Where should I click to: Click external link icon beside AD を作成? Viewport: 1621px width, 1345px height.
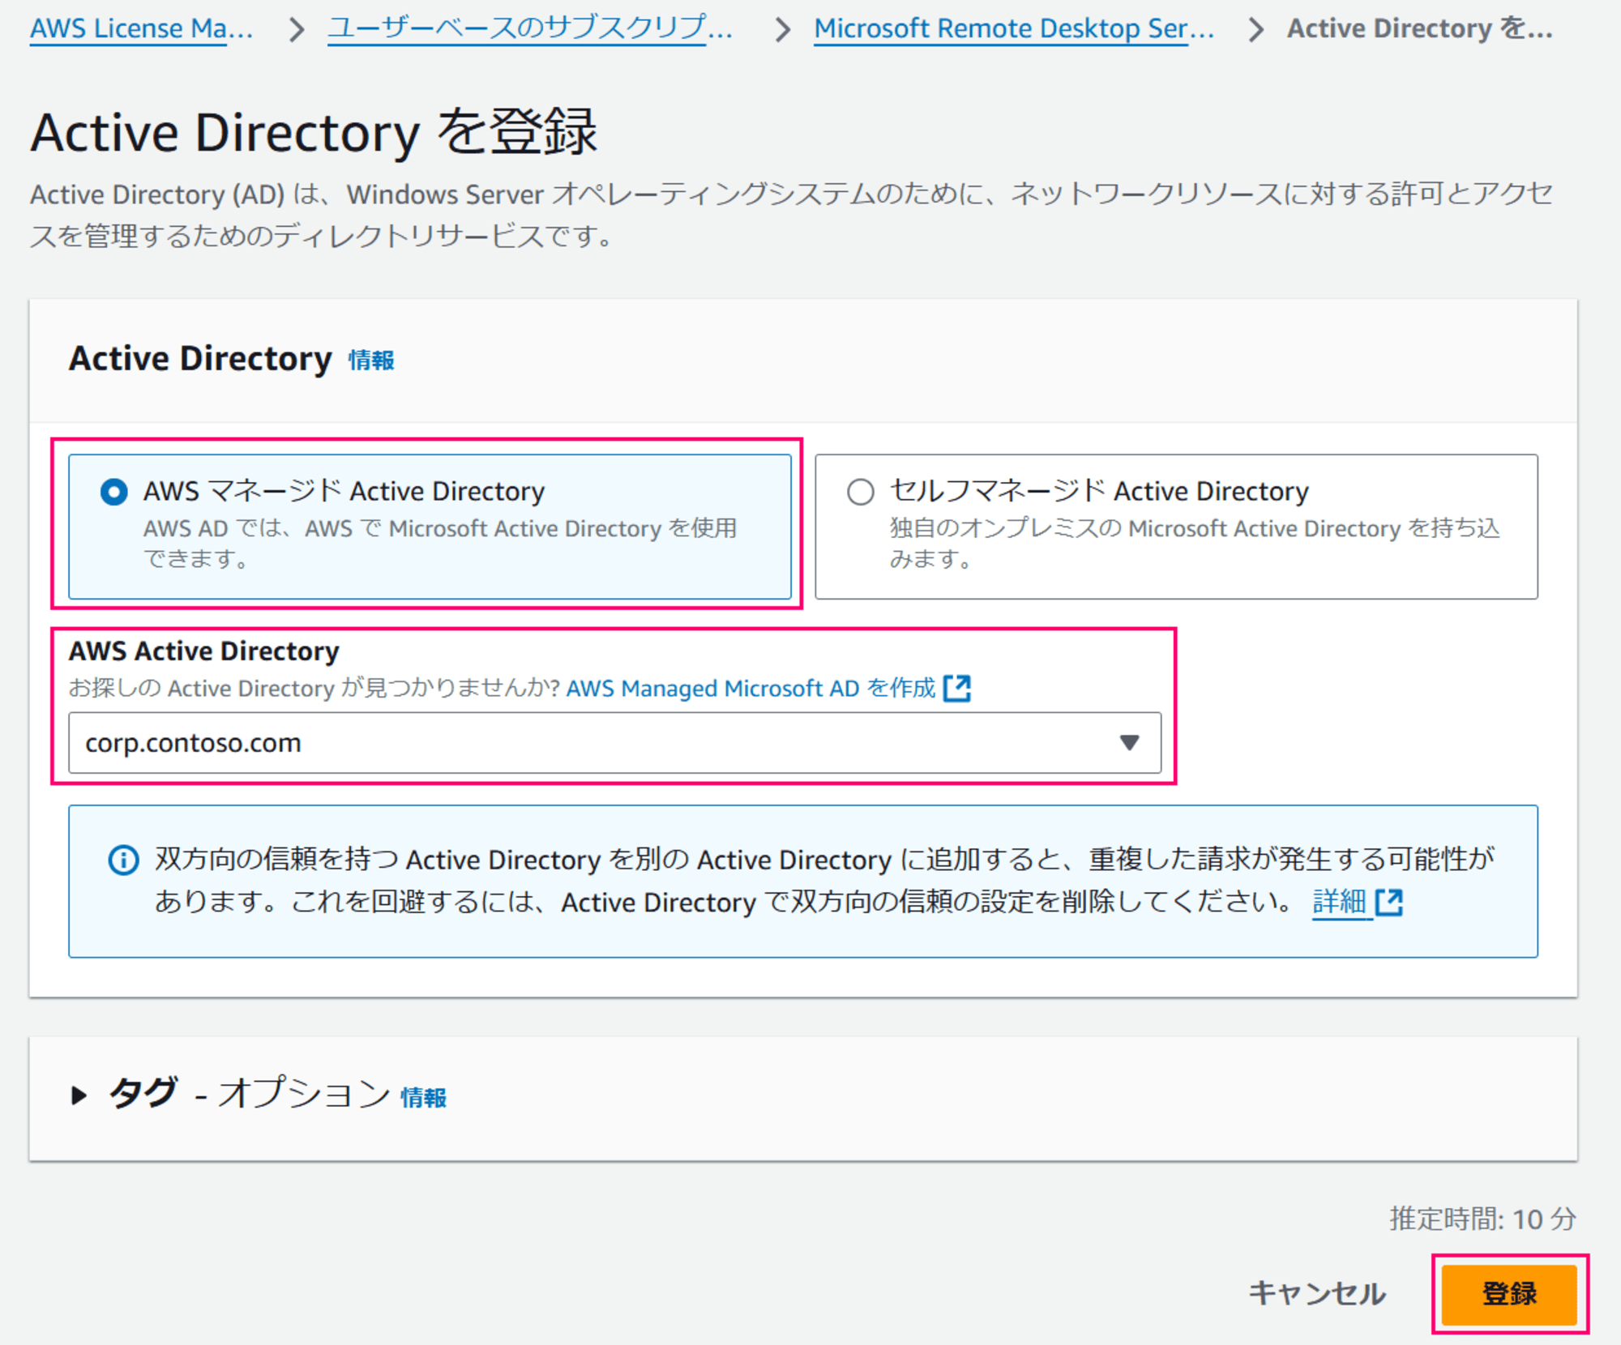pos(957,688)
